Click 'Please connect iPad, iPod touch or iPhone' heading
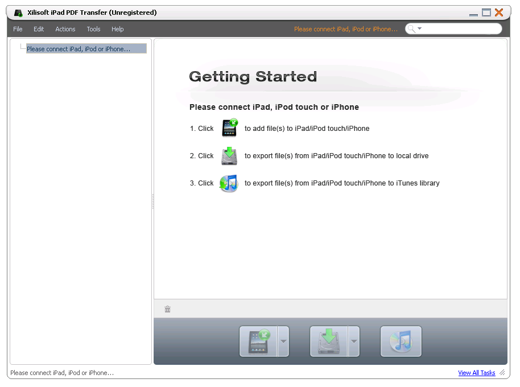The image size is (520, 387). pyautogui.click(x=274, y=107)
